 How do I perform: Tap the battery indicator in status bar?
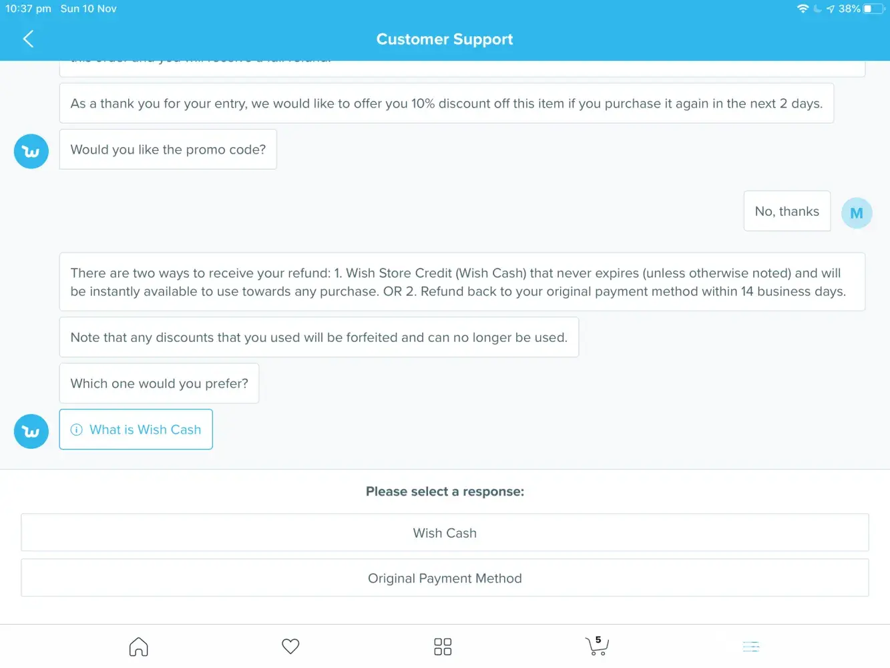pyautogui.click(x=873, y=9)
